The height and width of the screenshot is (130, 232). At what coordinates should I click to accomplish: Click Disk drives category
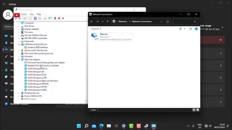[x=29, y=26]
